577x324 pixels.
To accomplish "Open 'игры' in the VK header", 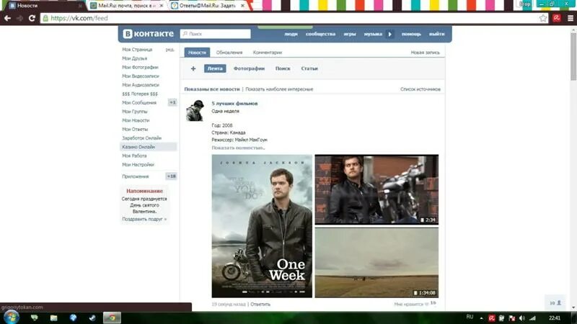I will [350, 34].
